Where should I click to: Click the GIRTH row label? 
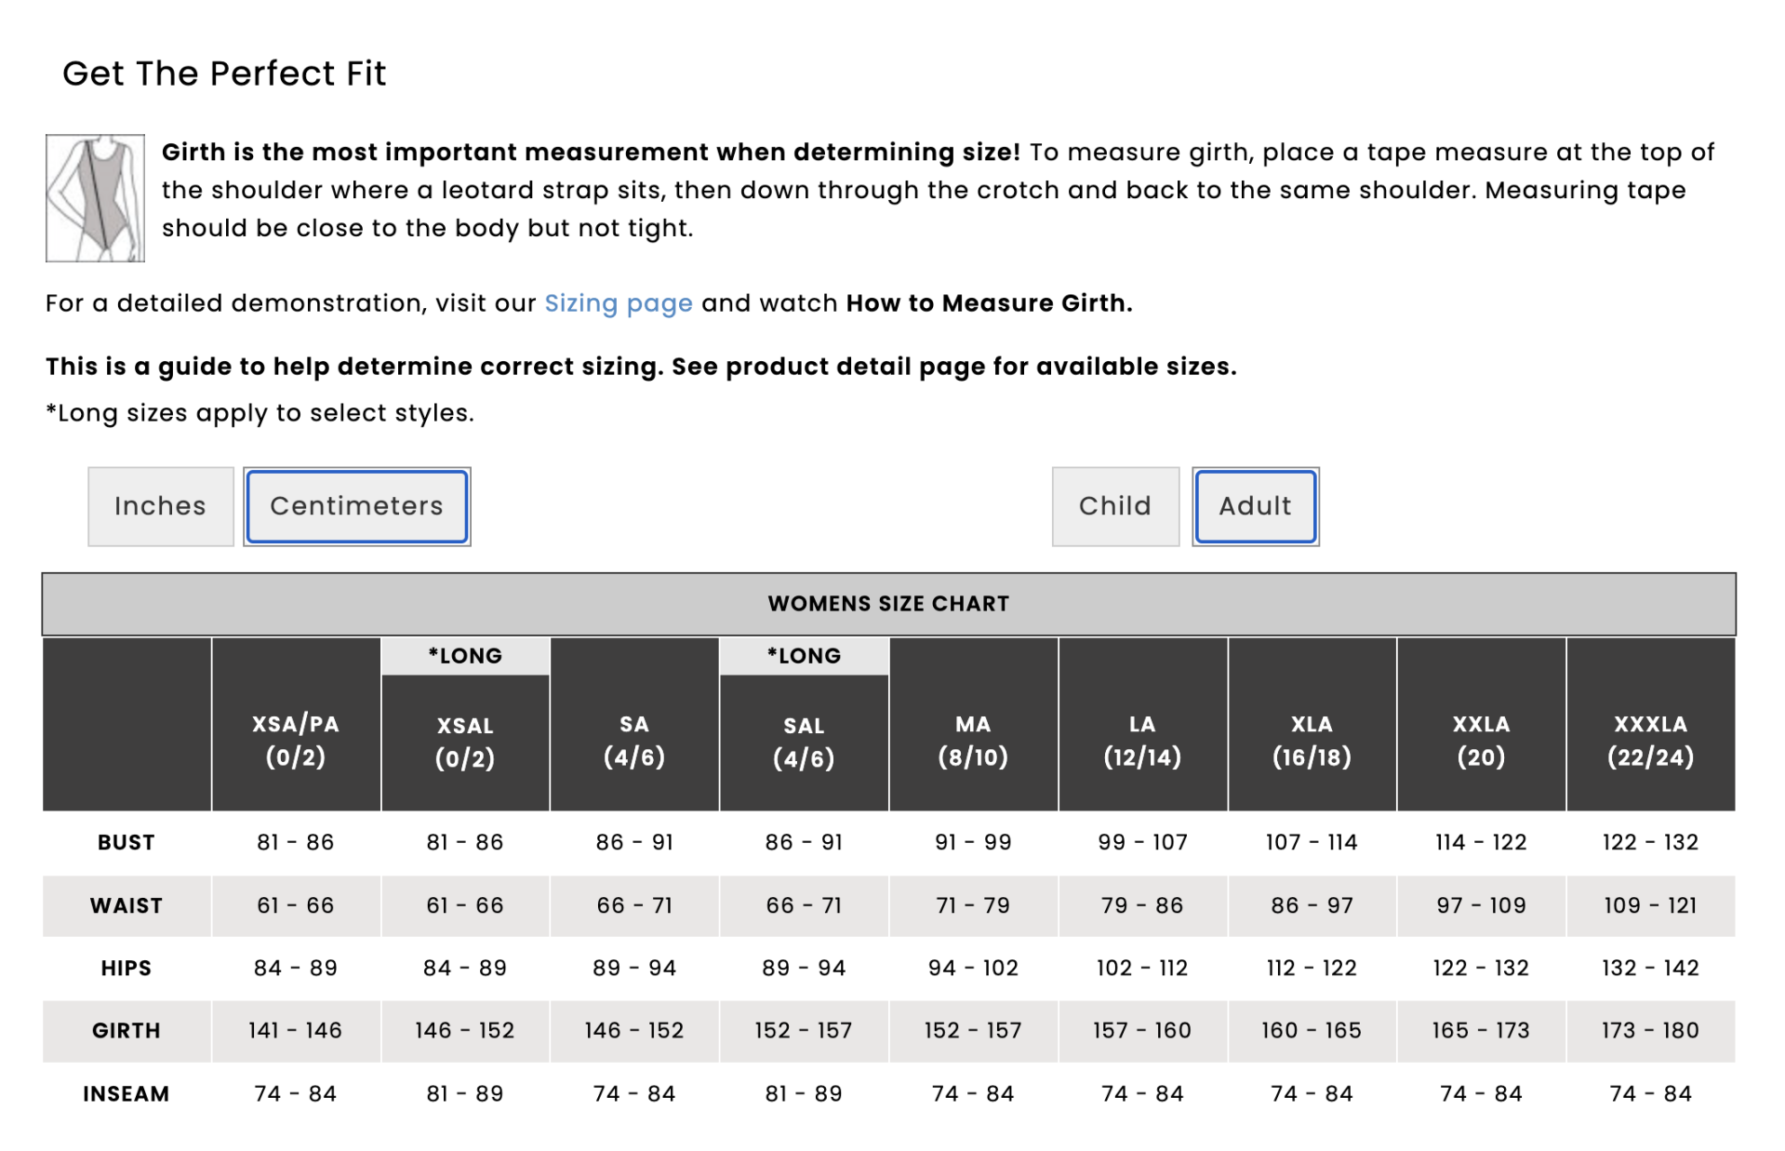coord(127,1031)
